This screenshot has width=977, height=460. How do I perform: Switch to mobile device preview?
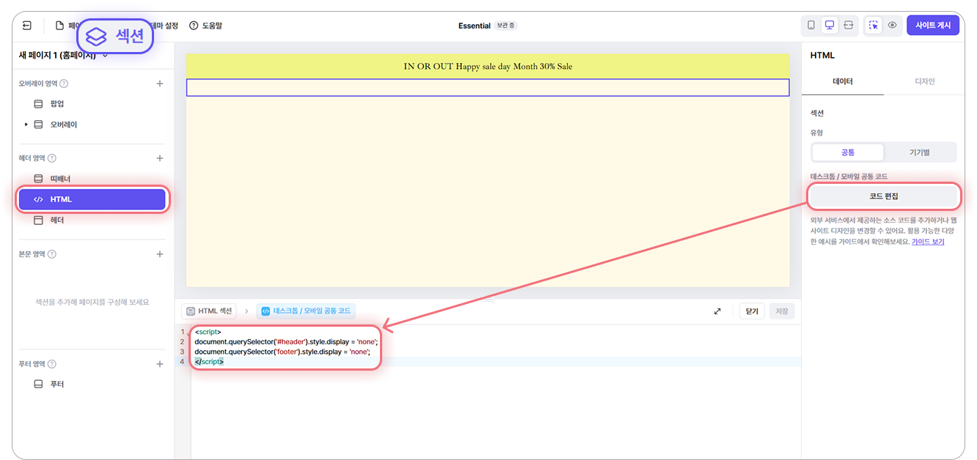click(811, 25)
